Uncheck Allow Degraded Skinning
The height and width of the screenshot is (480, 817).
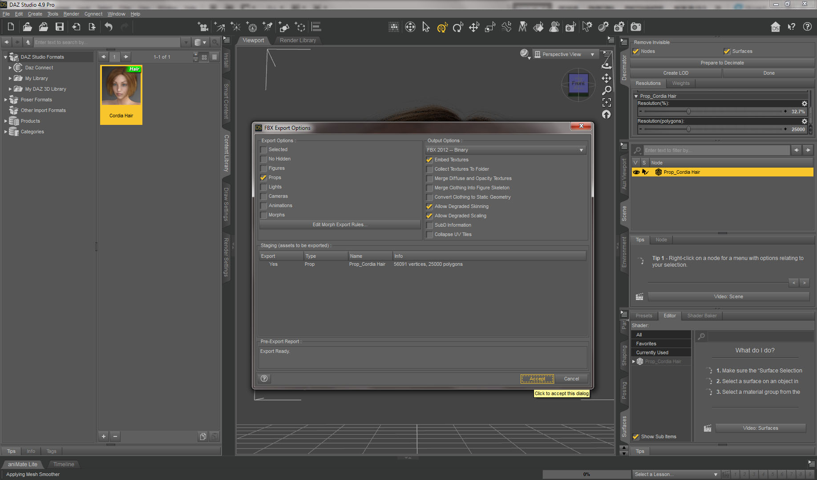coord(429,207)
